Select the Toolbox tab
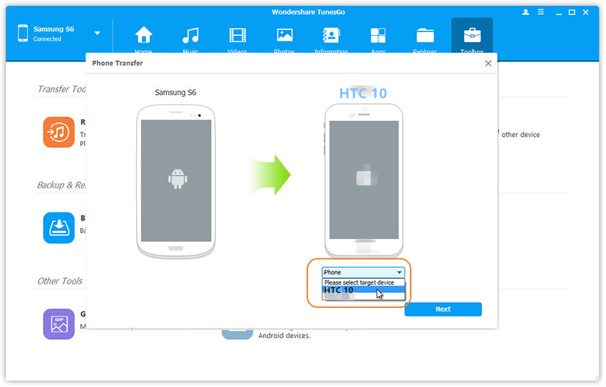 472,36
